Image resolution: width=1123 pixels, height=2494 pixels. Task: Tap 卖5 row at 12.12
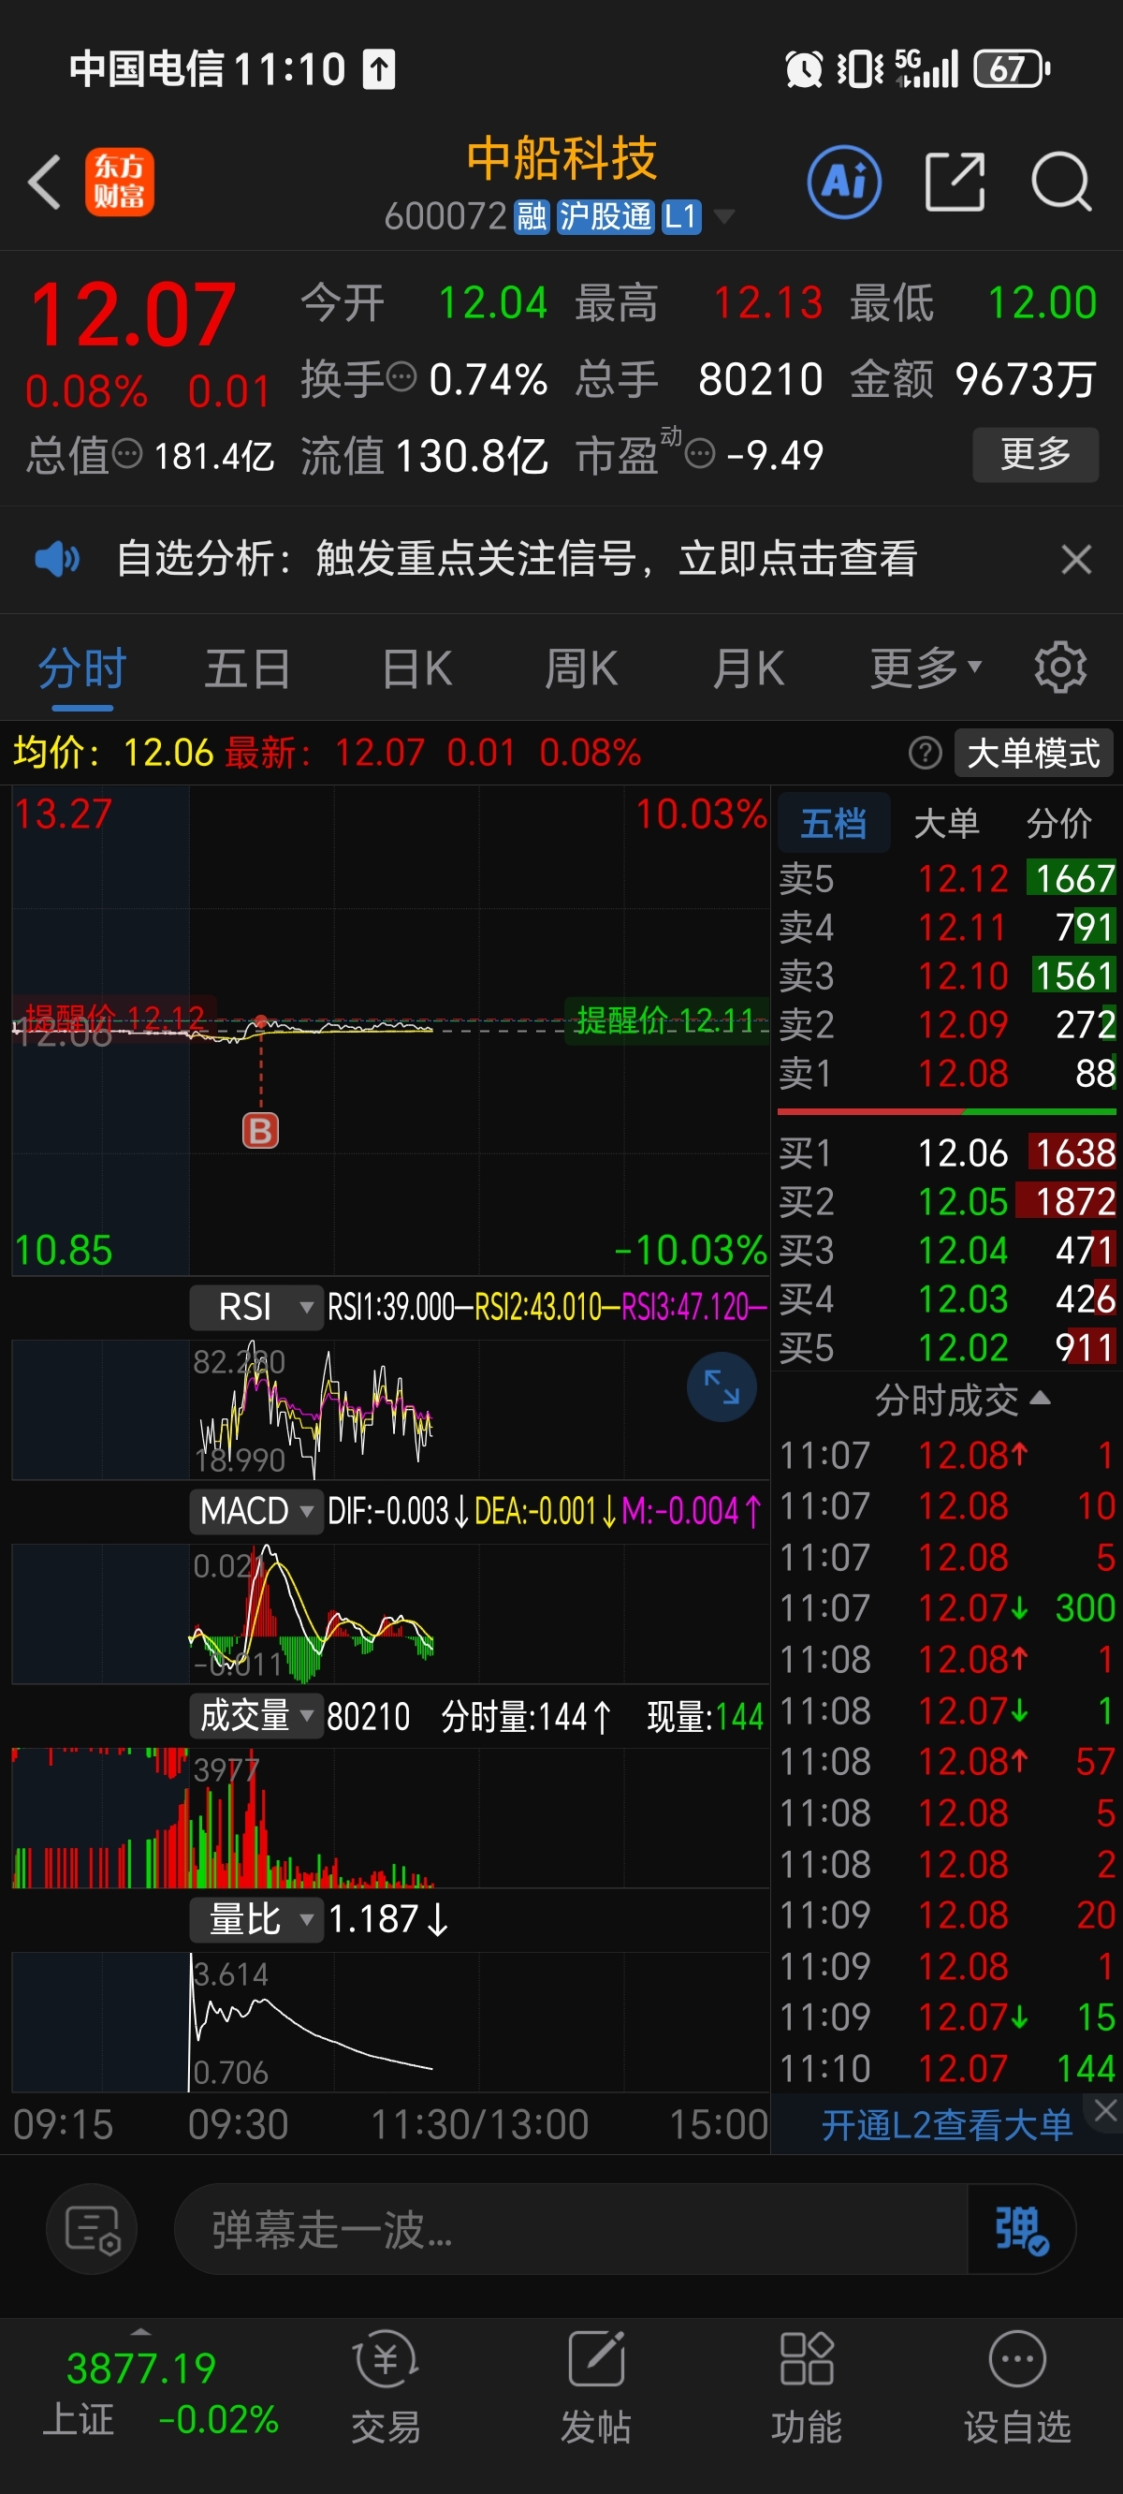point(947,878)
